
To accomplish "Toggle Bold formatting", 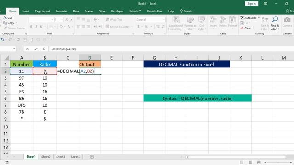I will 31,27.
